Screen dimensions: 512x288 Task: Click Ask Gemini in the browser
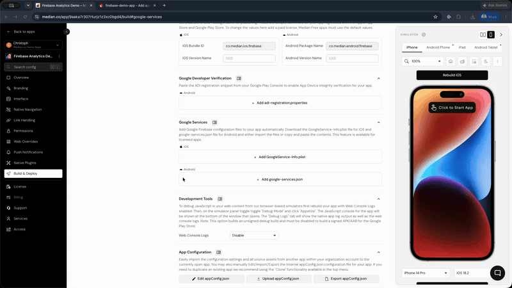point(495,6)
